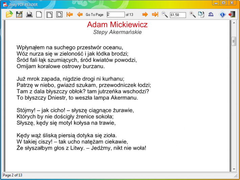Click the line 'Wpłynąłem na suchego przestwór oceanu,'

point(70,48)
